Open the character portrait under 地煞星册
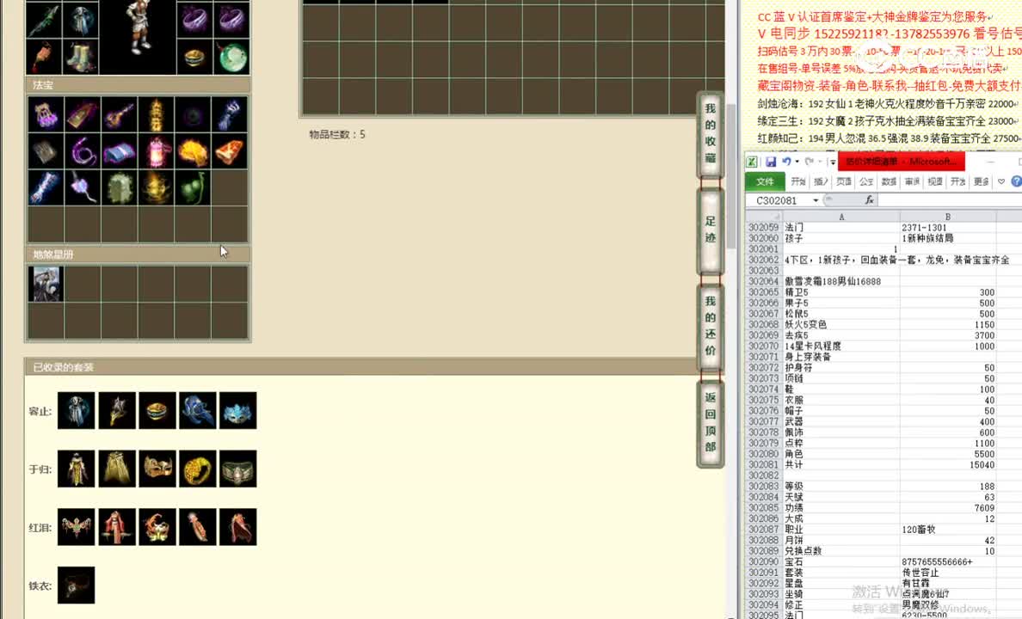Viewport: 1022px width, 619px height. 46,284
